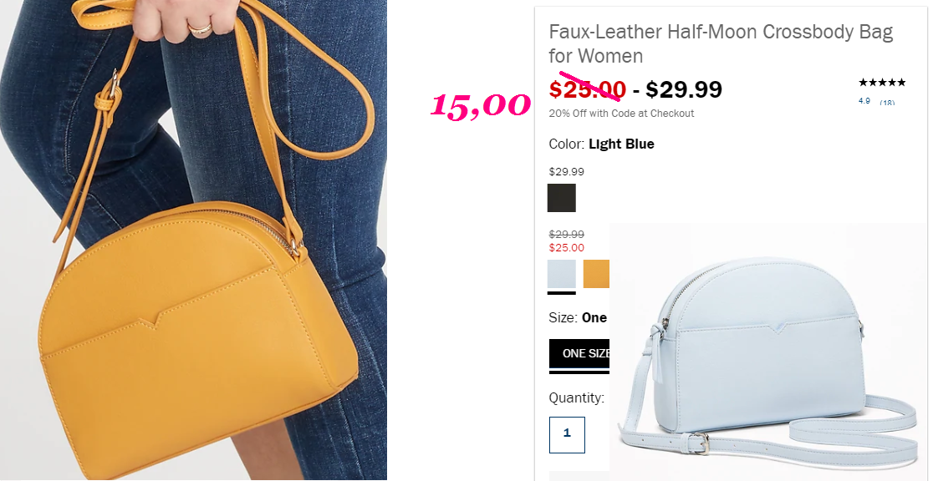Click the Quantity label
This screenshot has width=933, height=481.
tap(576, 397)
